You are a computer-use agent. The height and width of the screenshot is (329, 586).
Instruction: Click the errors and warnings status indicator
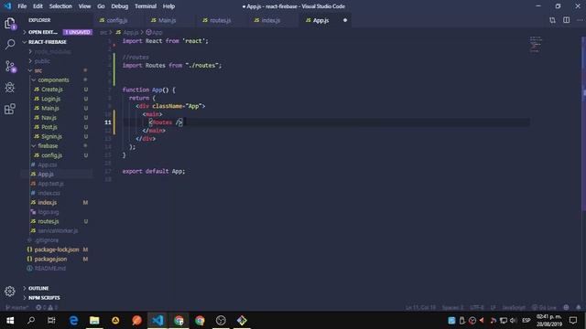click(47, 307)
